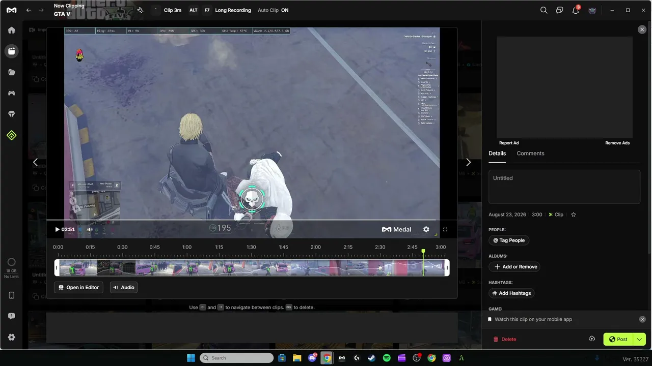Open the notifications bell
652x366 pixels.
tap(576, 10)
